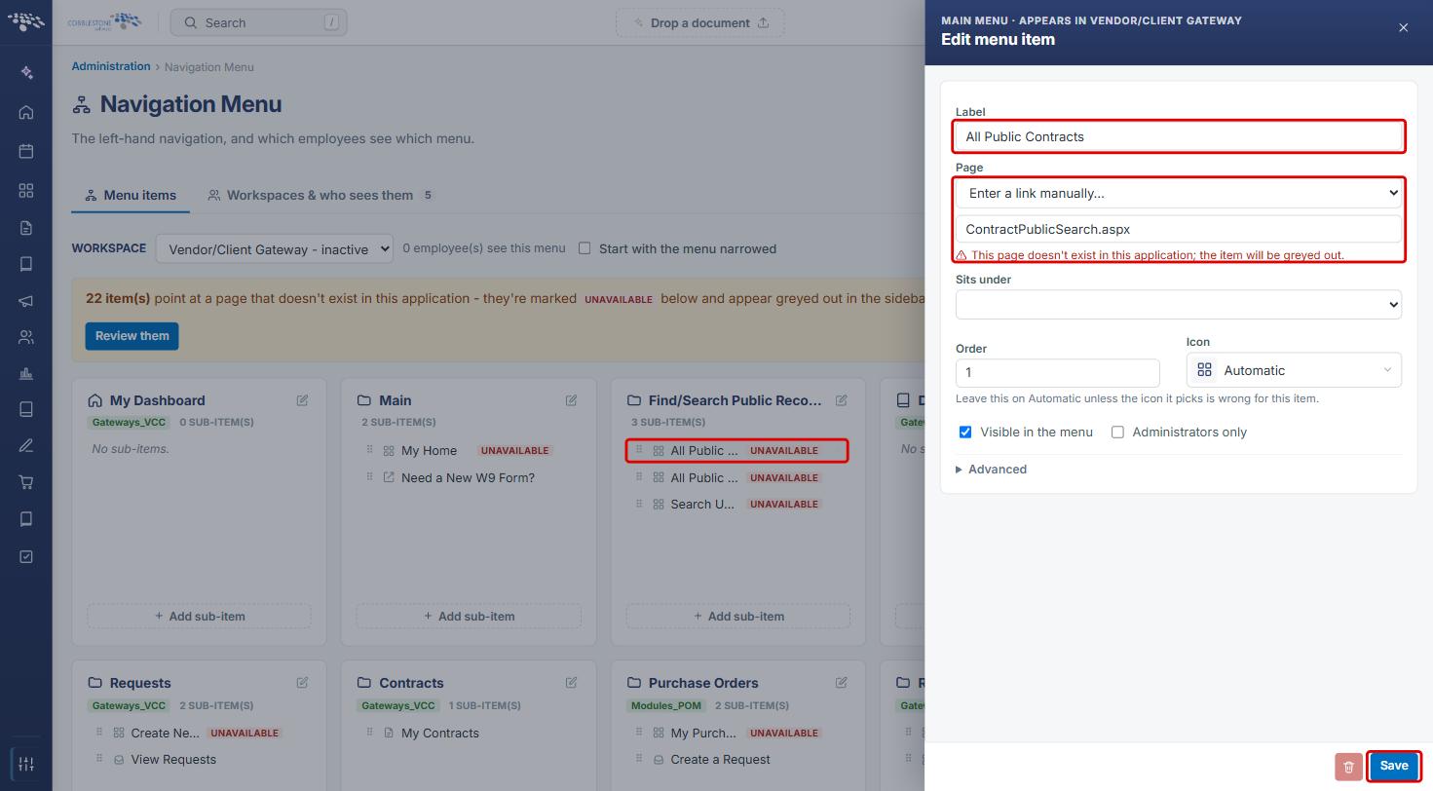Close the Edit menu item panel
The image size is (1433, 791).
pos(1403,27)
